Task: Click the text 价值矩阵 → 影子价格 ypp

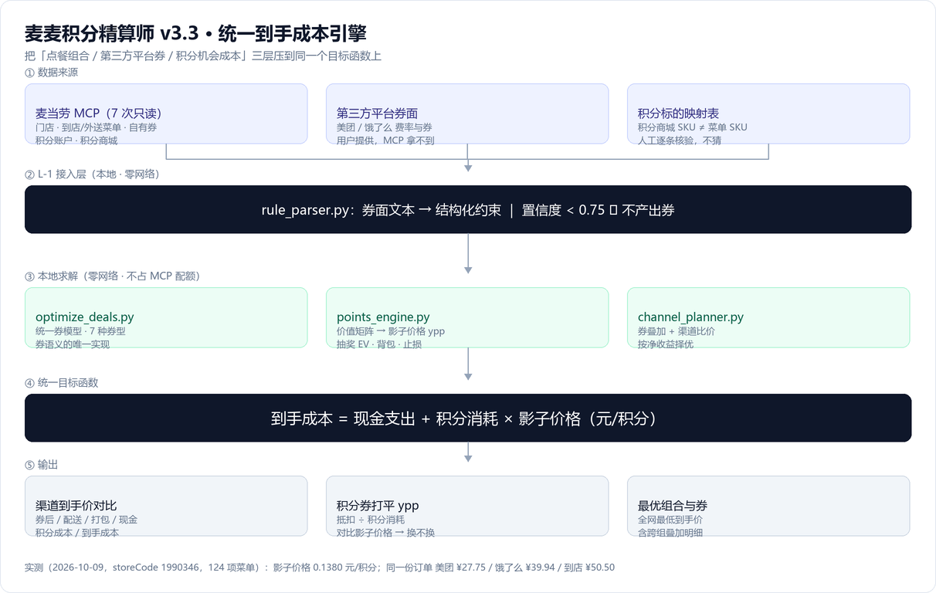Action: coord(391,331)
